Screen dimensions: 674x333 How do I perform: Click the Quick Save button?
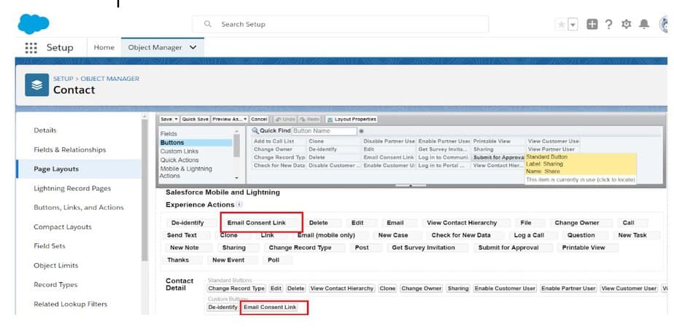tap(195, 119)
